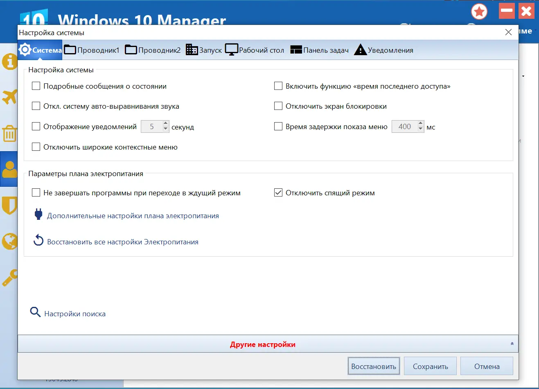Click the highlighted user customization icon in sidebar
The width and height of the screenshot is (539, 389).
tap(9, 170)
